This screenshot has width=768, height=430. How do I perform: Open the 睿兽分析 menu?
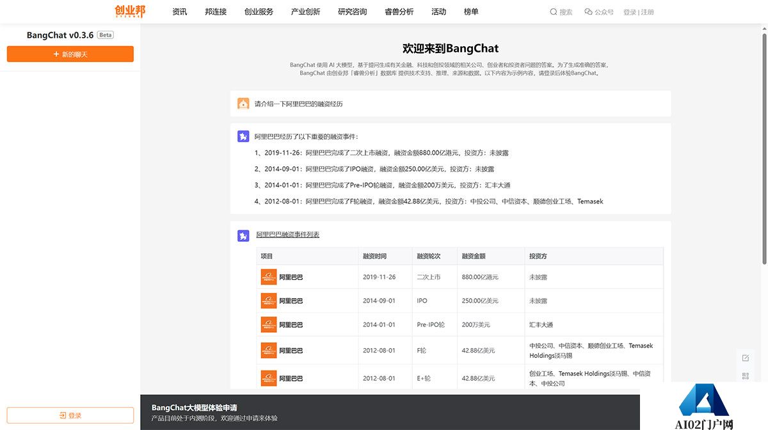point(399,12)
